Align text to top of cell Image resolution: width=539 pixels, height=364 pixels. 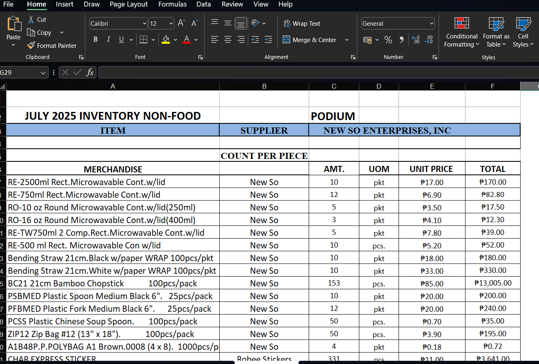click(x=215, y=23)
